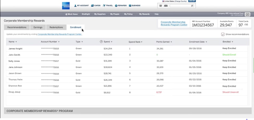The image size is (254, 120).
Task: Select the Enrollment tab
Action: point(76,27)
